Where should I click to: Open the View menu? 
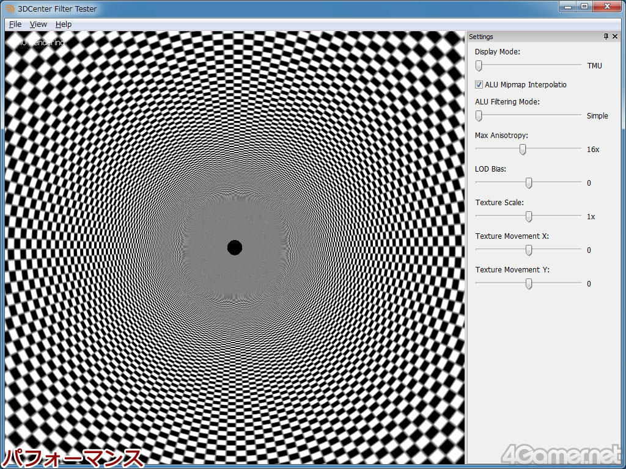point(39,24)
